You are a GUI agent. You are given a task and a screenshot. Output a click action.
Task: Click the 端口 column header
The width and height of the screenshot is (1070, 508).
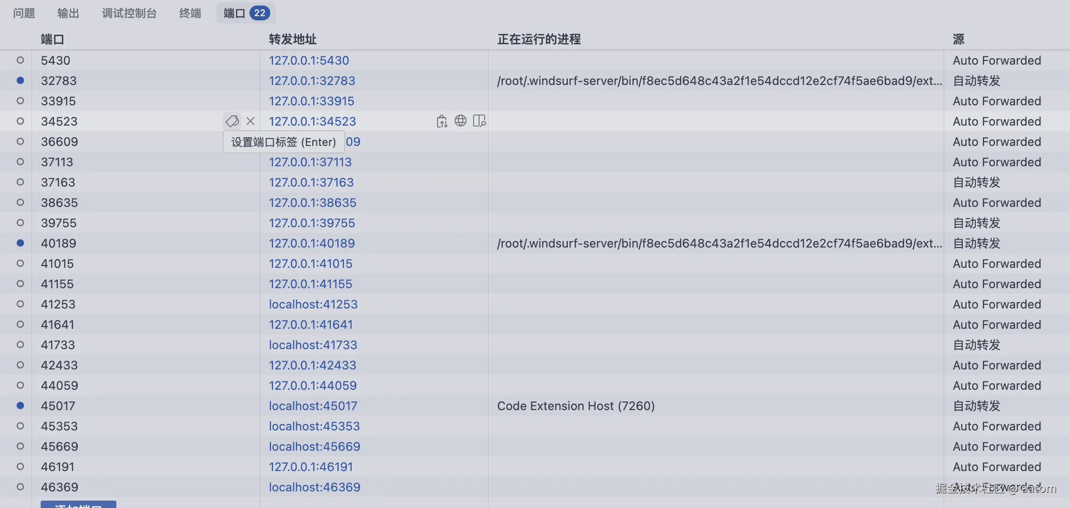click(x=52, y=39)
